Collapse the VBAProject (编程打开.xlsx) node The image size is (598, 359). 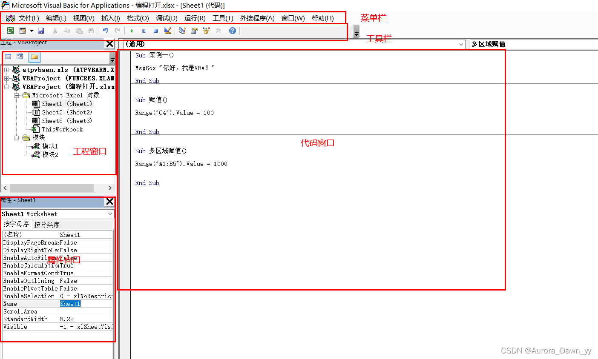7,87
